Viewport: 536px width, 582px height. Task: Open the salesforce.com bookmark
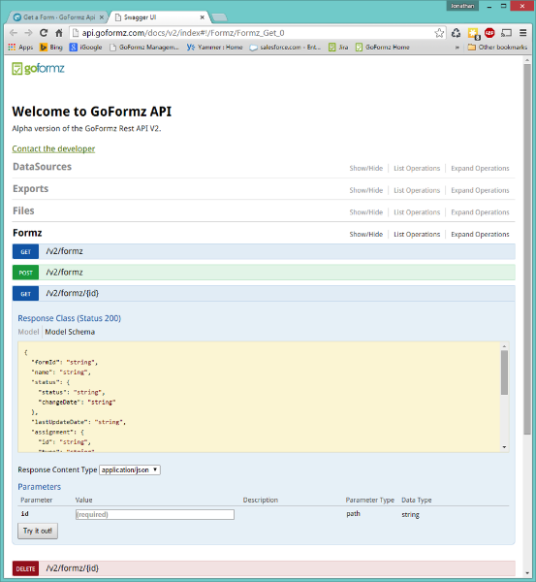(x=285, y=48)
